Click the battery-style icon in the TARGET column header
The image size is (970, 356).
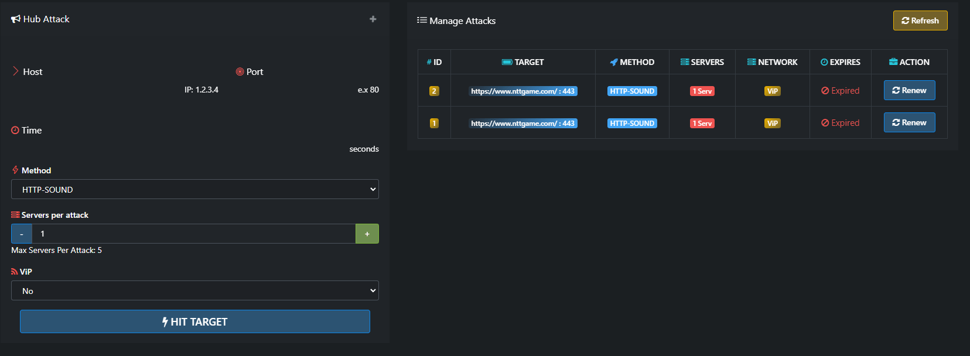507,62
